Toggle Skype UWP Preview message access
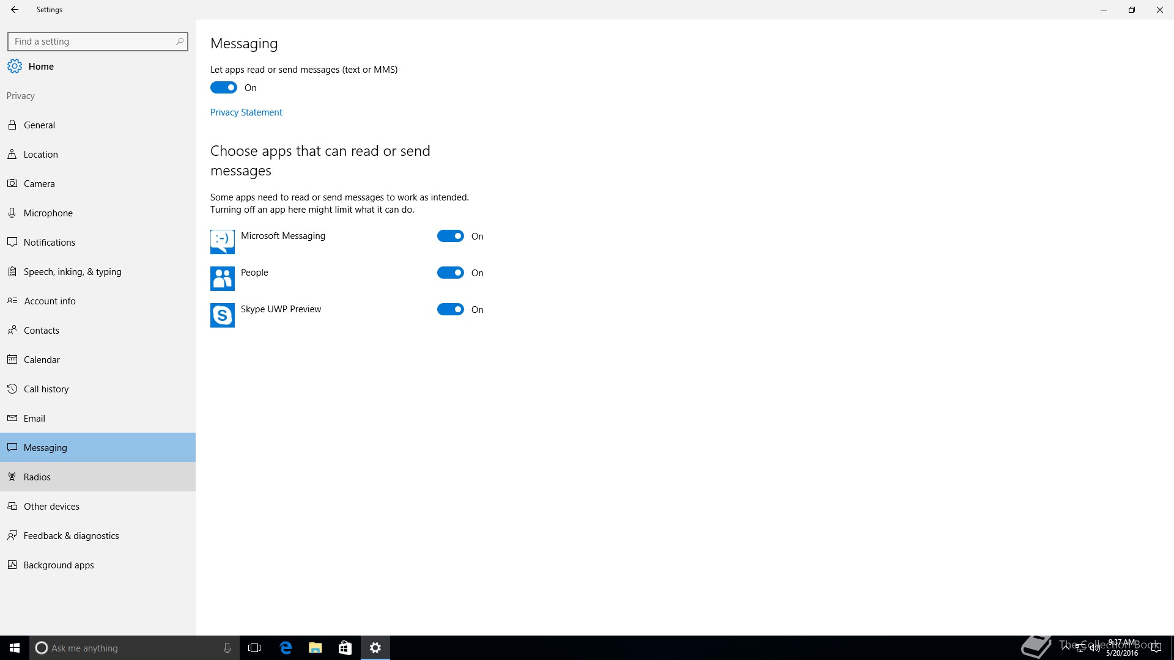This screenshot has width=1174, height=660. pyautogui.click(x=451, y=309)
